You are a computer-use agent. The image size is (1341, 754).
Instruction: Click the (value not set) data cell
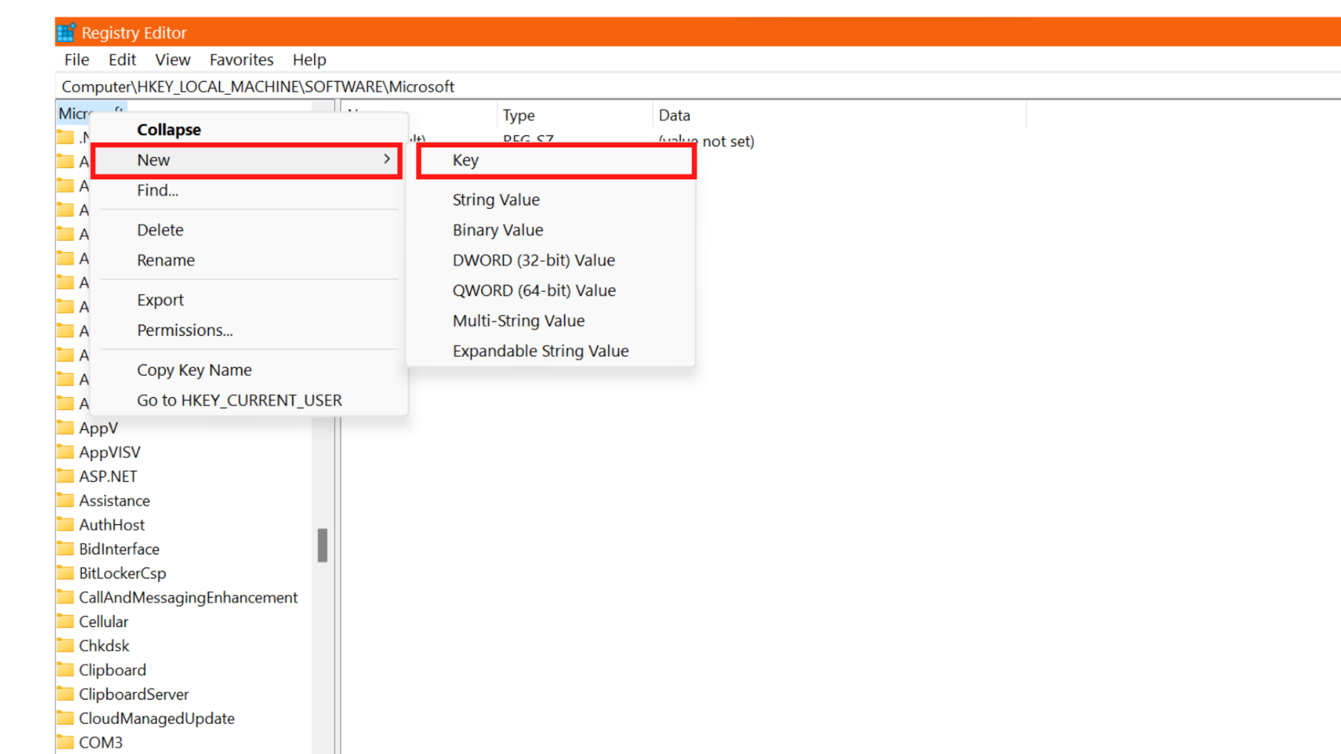coord(706,141)
